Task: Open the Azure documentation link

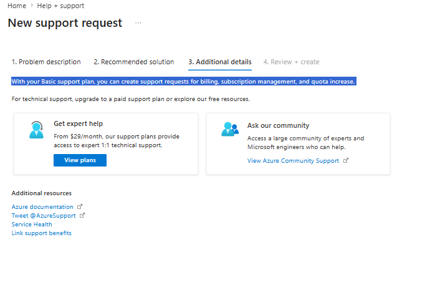Action: [42, 206]
